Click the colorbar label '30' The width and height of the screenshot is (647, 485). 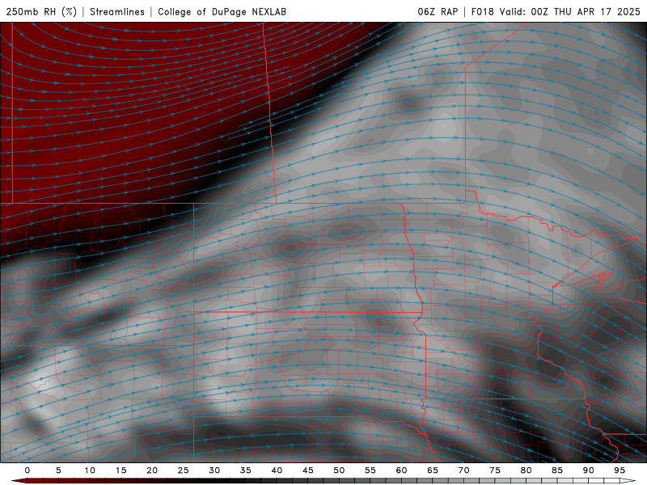tap(214, 470)
